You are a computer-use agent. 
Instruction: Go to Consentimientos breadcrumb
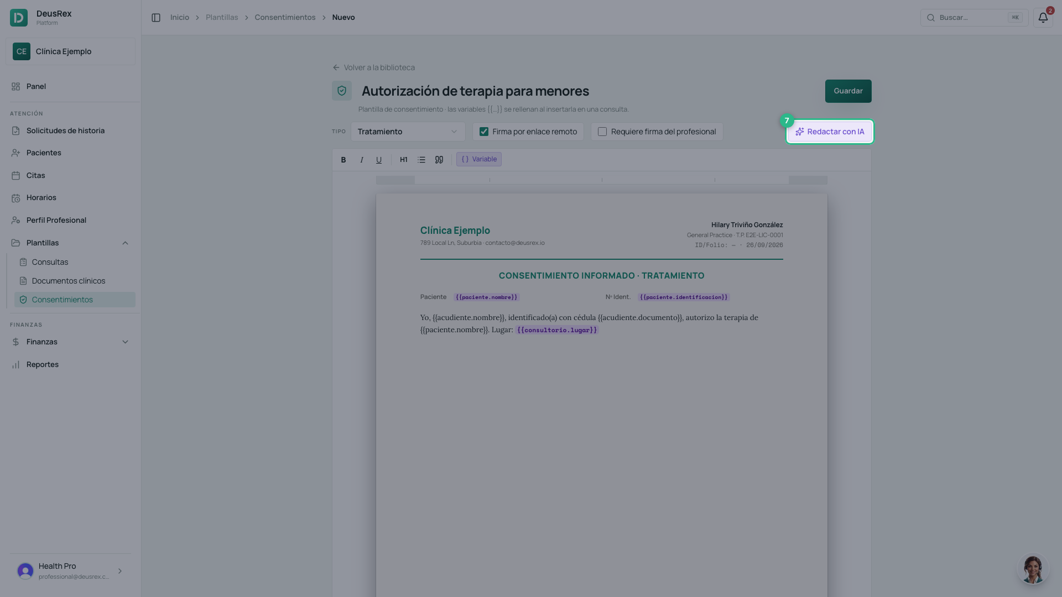pos(285,18)
